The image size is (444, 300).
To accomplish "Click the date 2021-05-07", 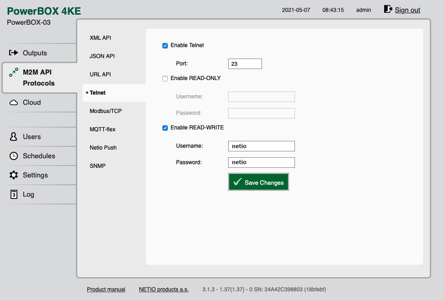I will 296,10.
